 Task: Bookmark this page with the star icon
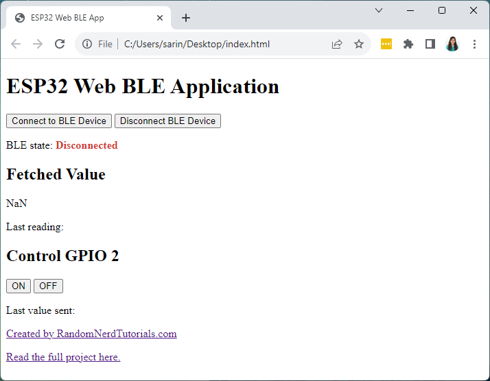359,44
